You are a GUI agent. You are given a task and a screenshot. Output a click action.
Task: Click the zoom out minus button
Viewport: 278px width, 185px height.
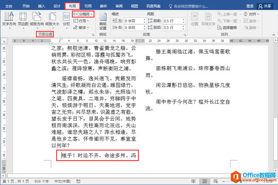pos(224,181)
